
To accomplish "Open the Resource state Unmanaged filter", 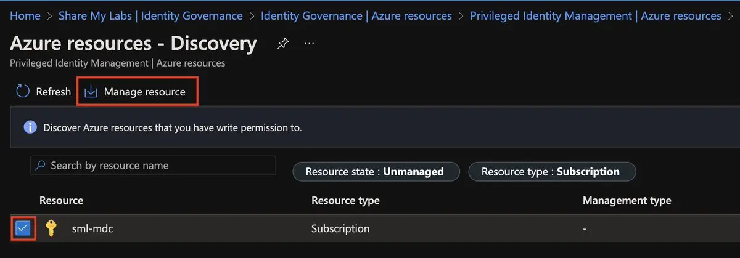I will [376, 172].
